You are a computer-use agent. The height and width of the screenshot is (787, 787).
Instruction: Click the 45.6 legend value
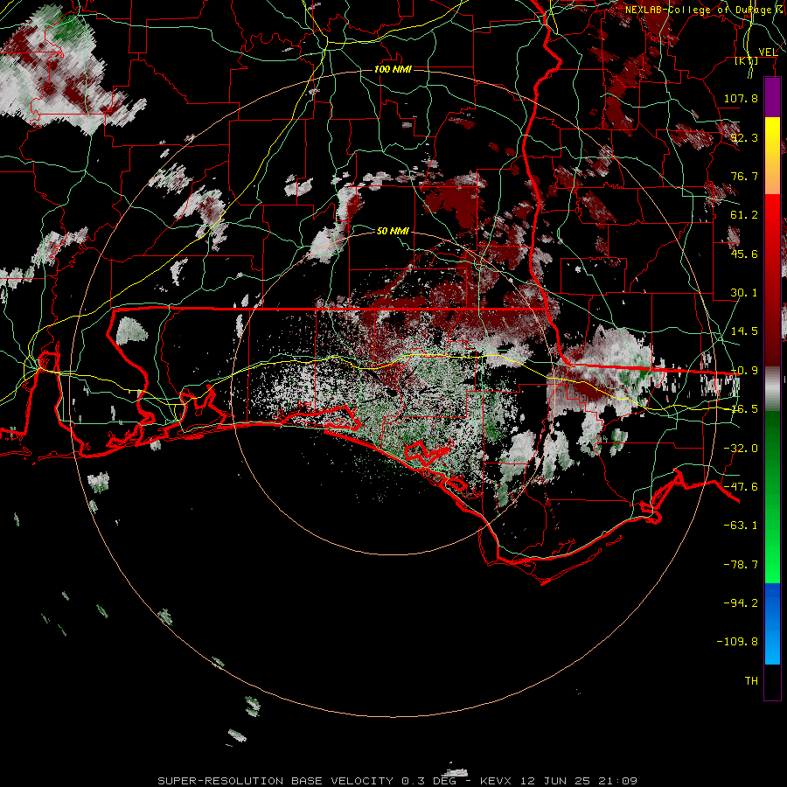click(x=744, y=254)
